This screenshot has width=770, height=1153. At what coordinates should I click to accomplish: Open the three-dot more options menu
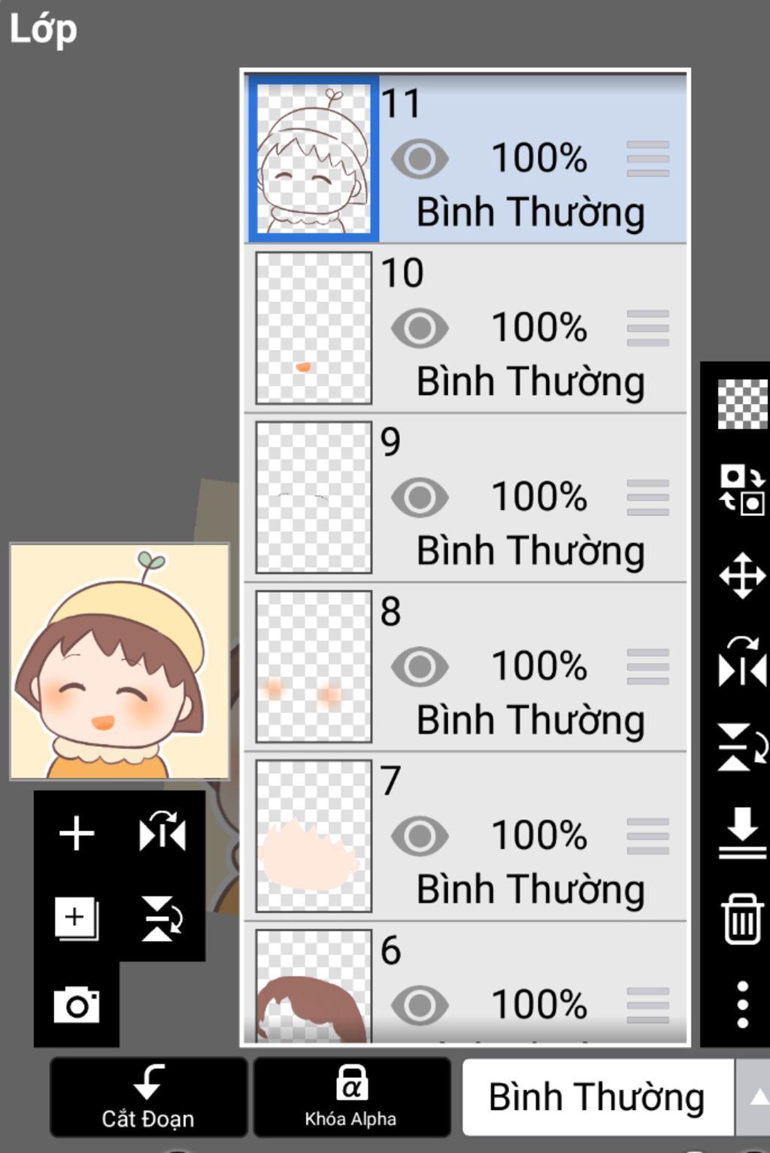point(742,1004)
